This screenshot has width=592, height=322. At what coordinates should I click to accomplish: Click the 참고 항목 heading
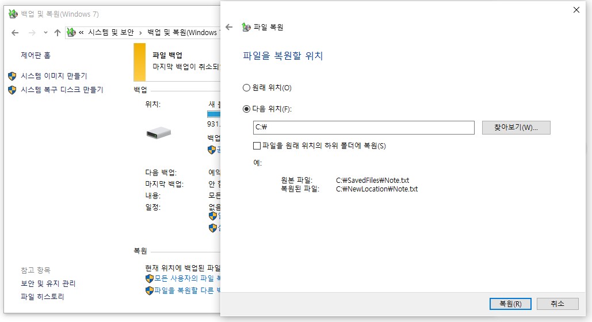point(36,270)
